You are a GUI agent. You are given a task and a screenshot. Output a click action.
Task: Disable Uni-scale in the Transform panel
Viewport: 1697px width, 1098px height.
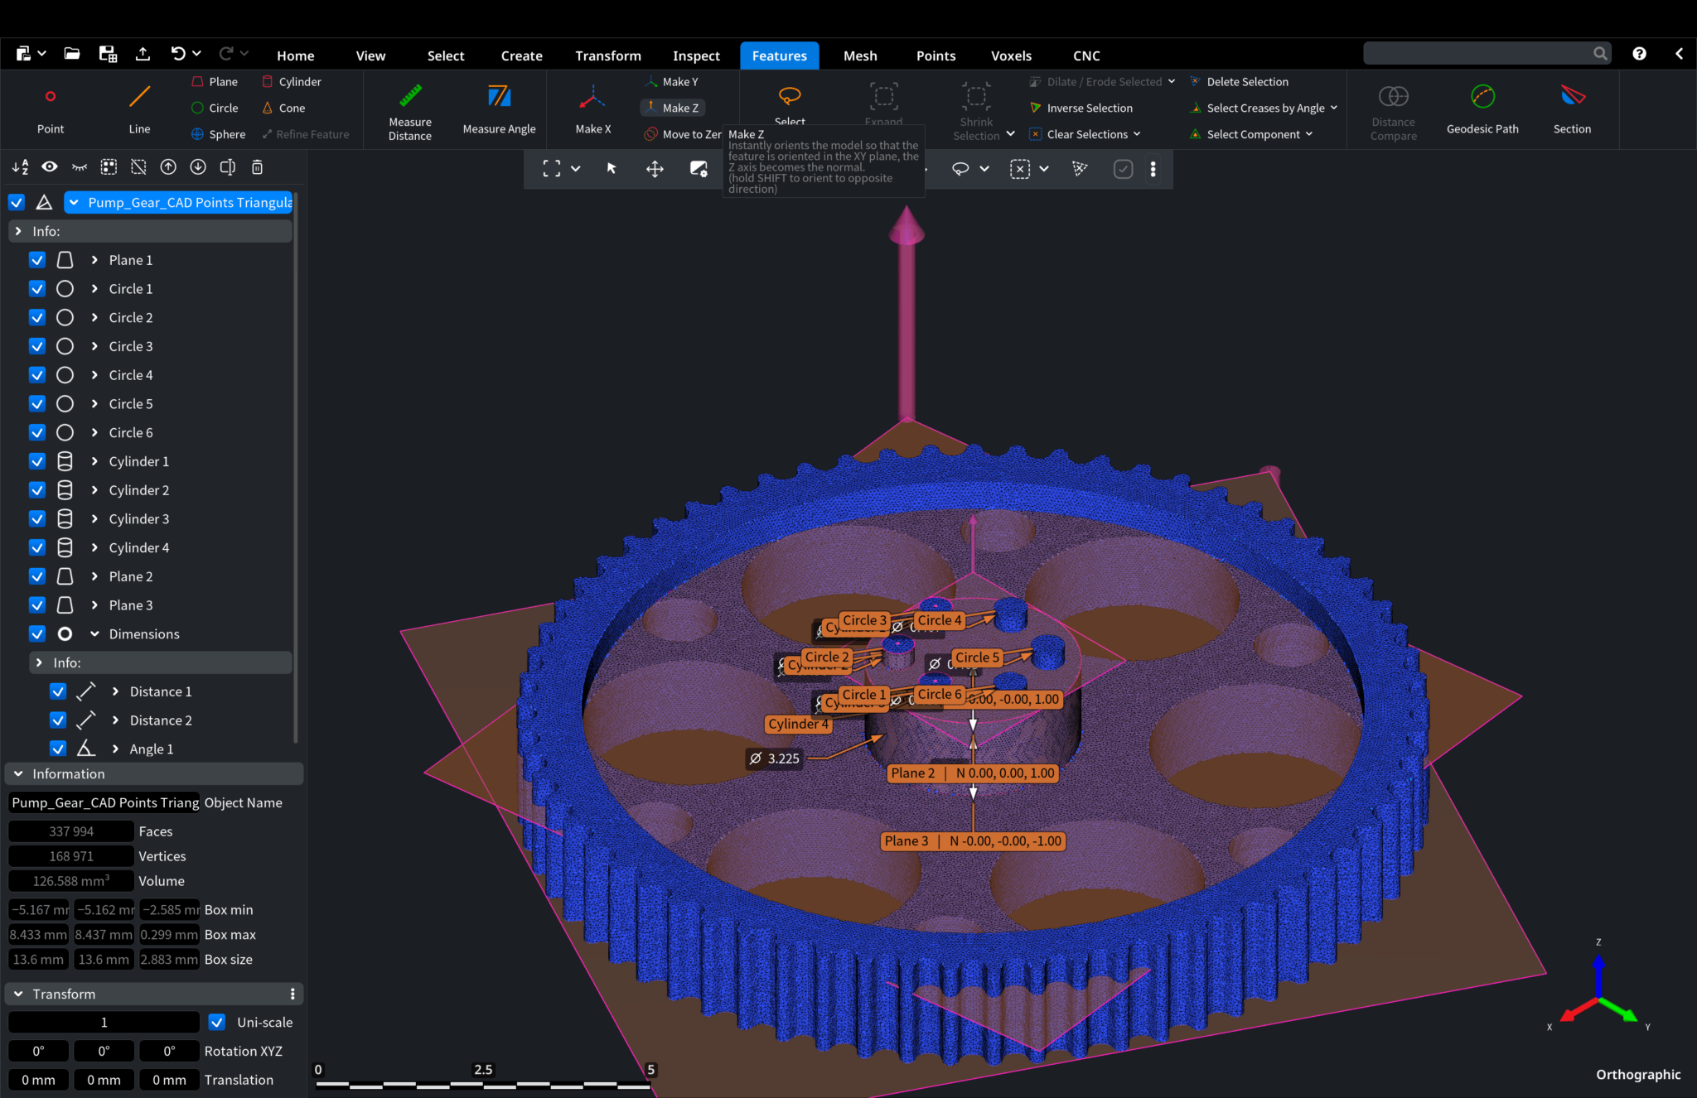click(x=217, y=1022)
